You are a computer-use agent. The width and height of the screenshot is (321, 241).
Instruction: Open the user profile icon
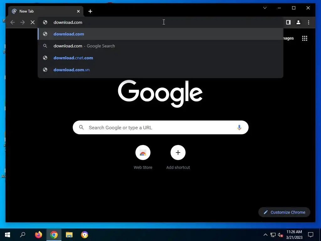(x=298, y=22)
